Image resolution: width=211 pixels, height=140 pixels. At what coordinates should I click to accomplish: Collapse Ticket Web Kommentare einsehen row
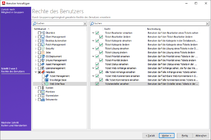coord(93,76)
